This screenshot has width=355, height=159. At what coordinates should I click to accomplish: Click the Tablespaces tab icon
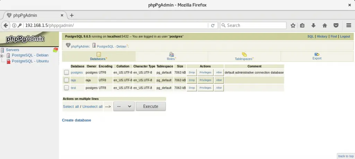(x=244, y=54)
